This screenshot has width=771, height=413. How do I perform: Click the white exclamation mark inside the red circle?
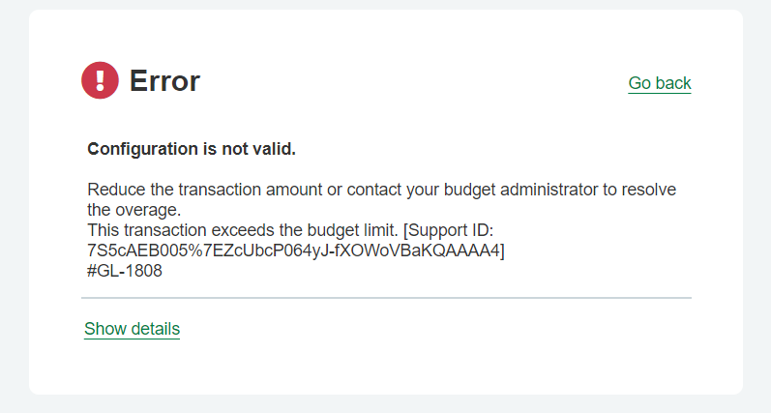pyautogui.click(x=100, y=80)
